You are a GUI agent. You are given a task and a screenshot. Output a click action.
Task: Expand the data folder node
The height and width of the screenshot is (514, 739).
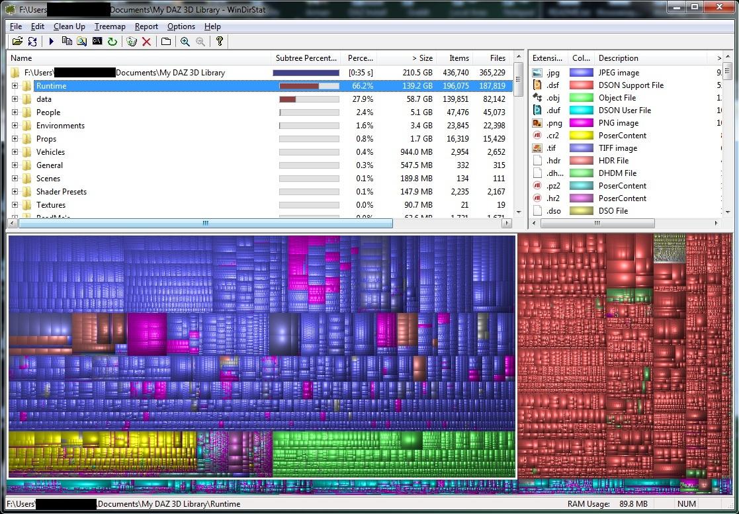[15, 99]
